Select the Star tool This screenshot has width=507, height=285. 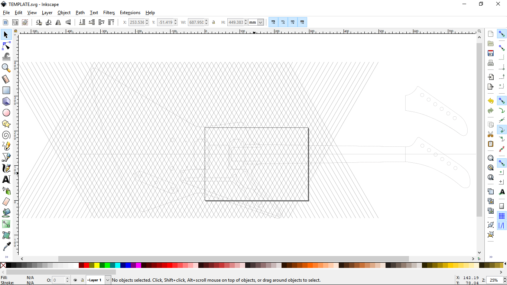pyautogui.click(x=6, y=124)
